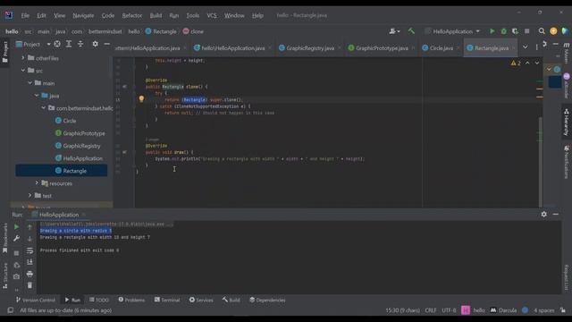
Task: Open Search Everywhere magnifier icon
Action: [x=542, y=31]
